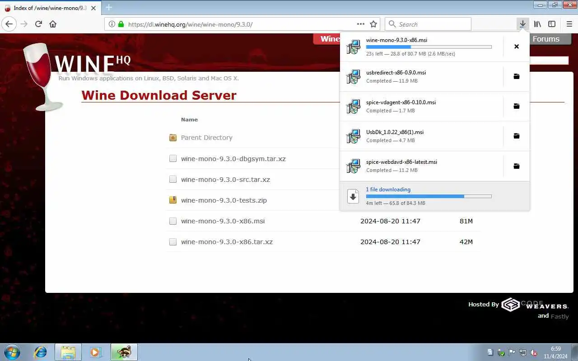This screenshot has height=361, width=578.
Task: Download wine-mono-9.3.0-x86.tar.xz
Action: [x=227, y=242]
